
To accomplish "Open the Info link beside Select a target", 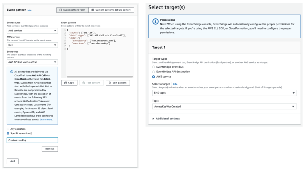I will [175, 84].
